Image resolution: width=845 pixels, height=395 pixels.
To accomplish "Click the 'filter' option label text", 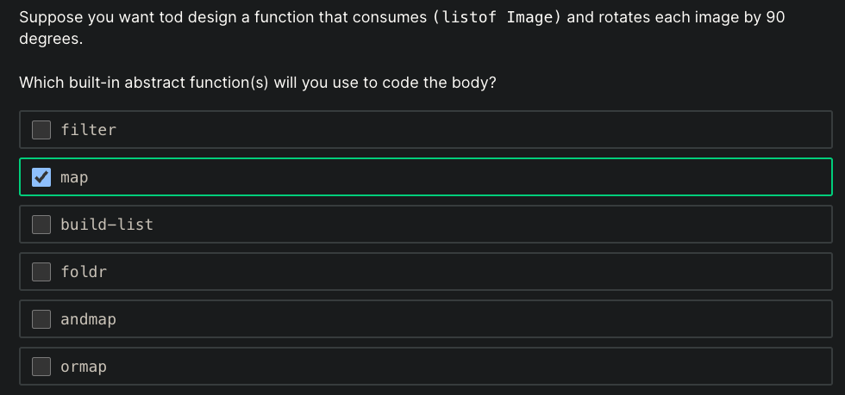I will 88,130.
